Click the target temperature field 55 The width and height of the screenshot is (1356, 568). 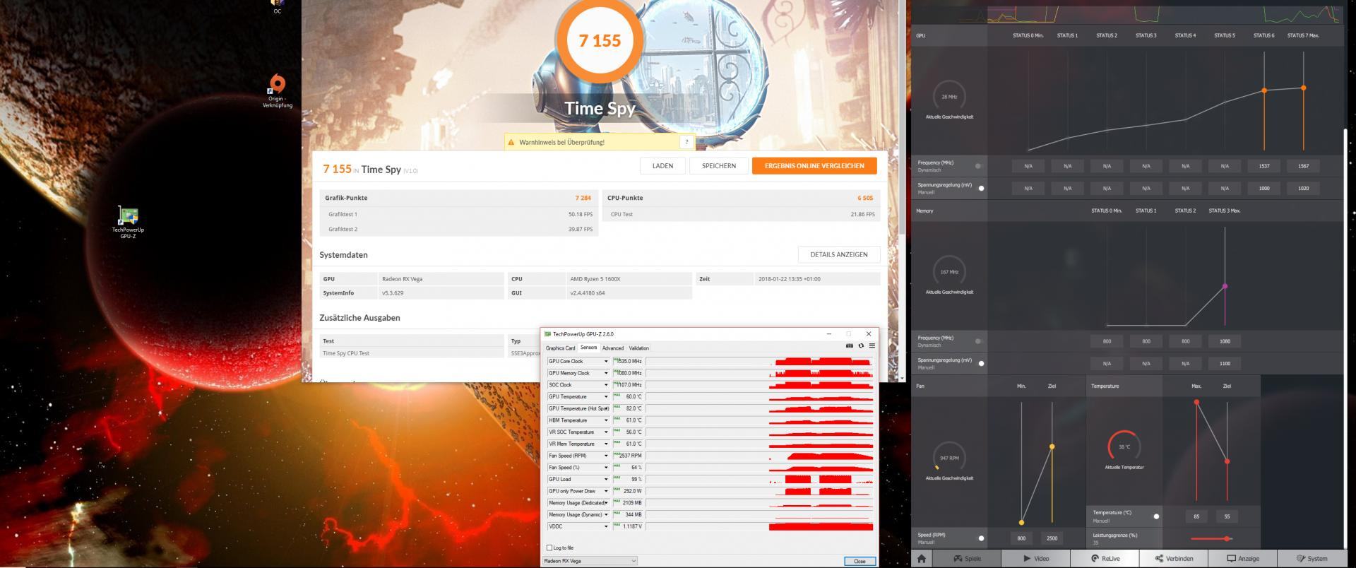tap(1227, 516)
